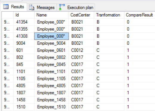Select the Id cell 601
155x111 pixels.
(x=24, y=50)
